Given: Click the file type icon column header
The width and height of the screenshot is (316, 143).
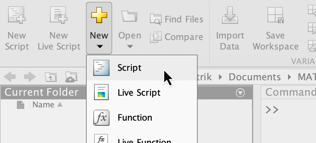Looking at the screenshot, I should pos(21,105).
